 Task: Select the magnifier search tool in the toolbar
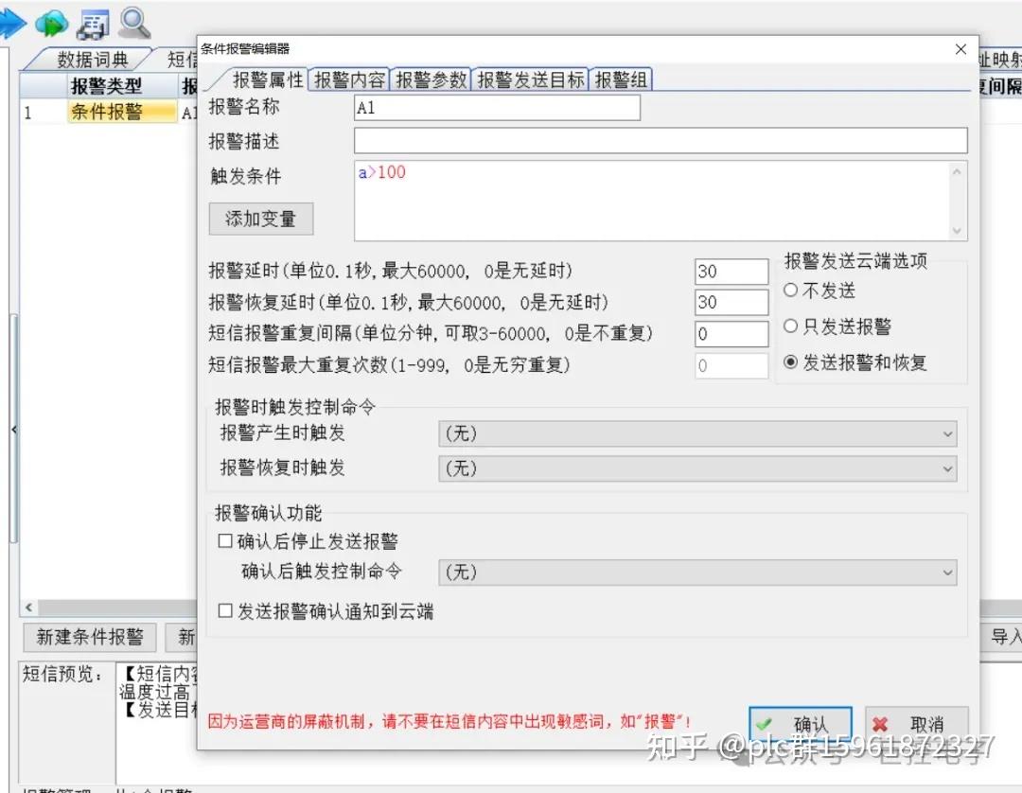point(134,24)
